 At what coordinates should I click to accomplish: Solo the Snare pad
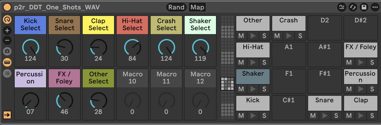336,116
